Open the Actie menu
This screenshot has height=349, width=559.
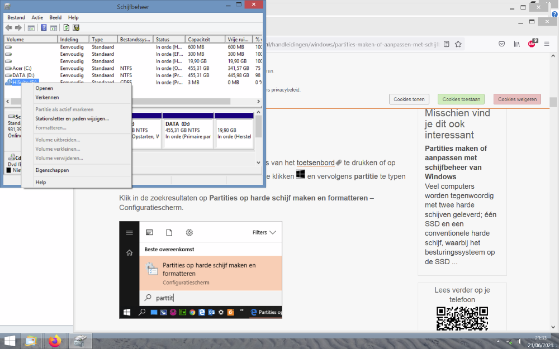click(37, 17)
